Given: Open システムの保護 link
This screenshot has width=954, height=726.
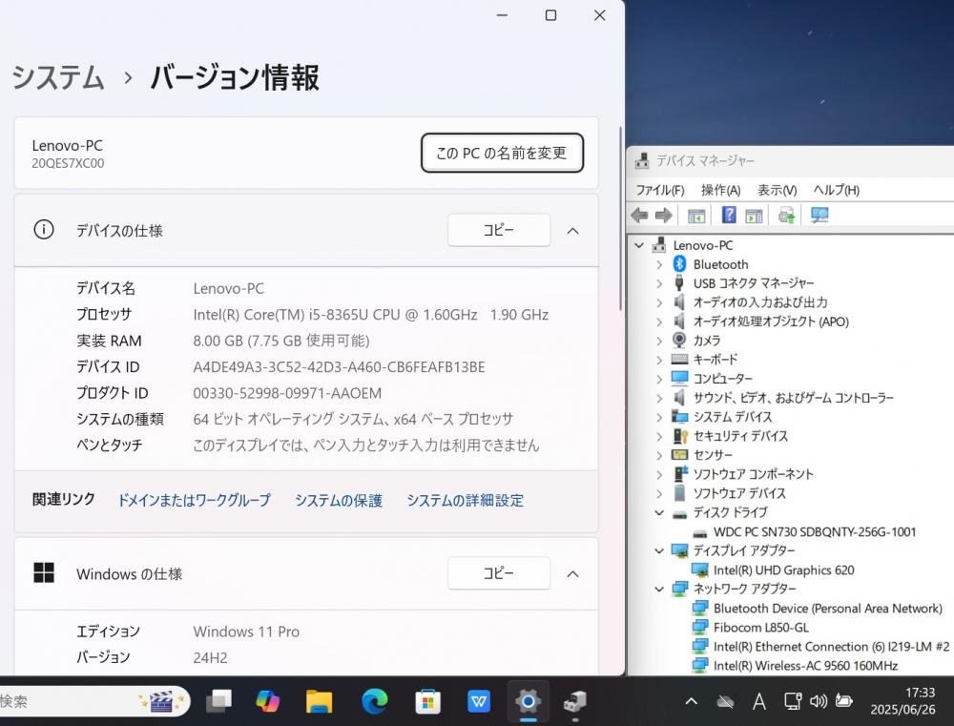Looking at the screenshot, I should (x=339, y=500).
